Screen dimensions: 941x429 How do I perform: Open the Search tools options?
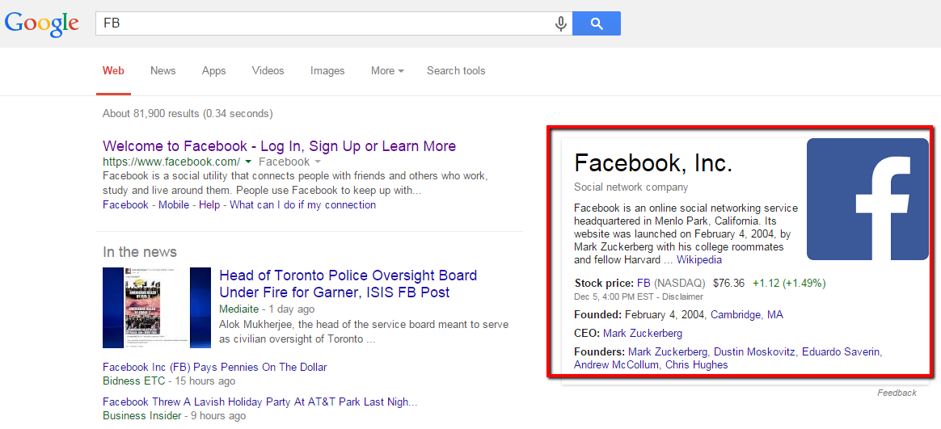(456, 71)
